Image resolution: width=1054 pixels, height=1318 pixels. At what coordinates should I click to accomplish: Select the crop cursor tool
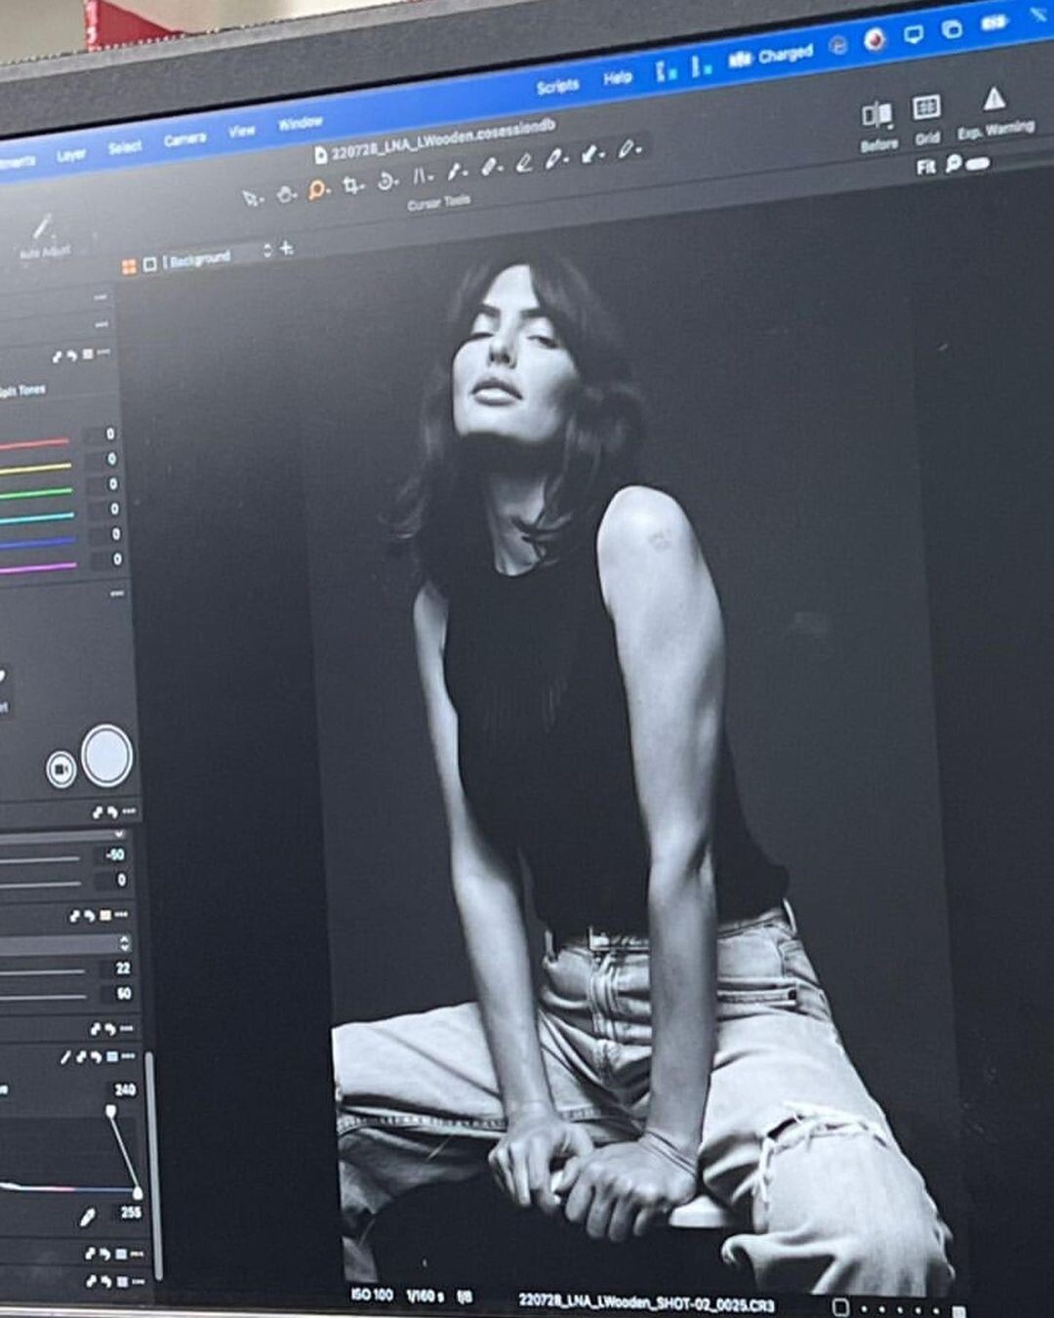[x=352, y=185]
